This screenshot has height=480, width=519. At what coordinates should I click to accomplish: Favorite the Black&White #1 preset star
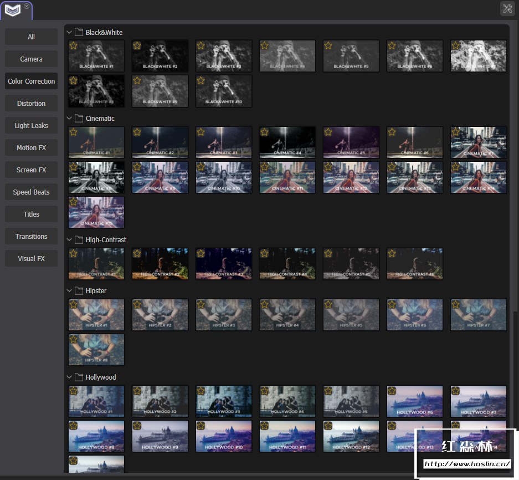click(x=74, y=45)
